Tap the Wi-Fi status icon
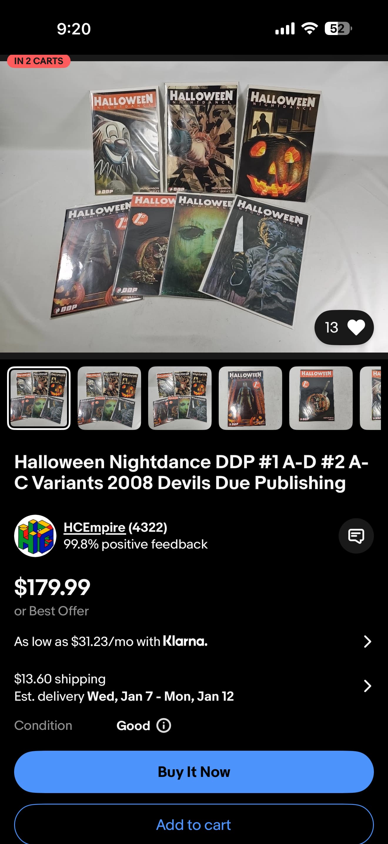 coord(310,29)
